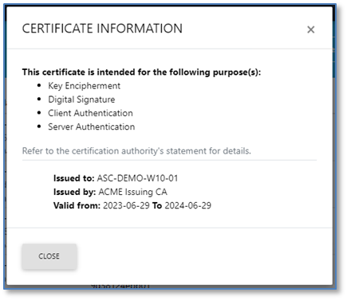Click the 'Issued by:' label
The height and width of the screenshot is (300, 347).
[x=74, y=192]
